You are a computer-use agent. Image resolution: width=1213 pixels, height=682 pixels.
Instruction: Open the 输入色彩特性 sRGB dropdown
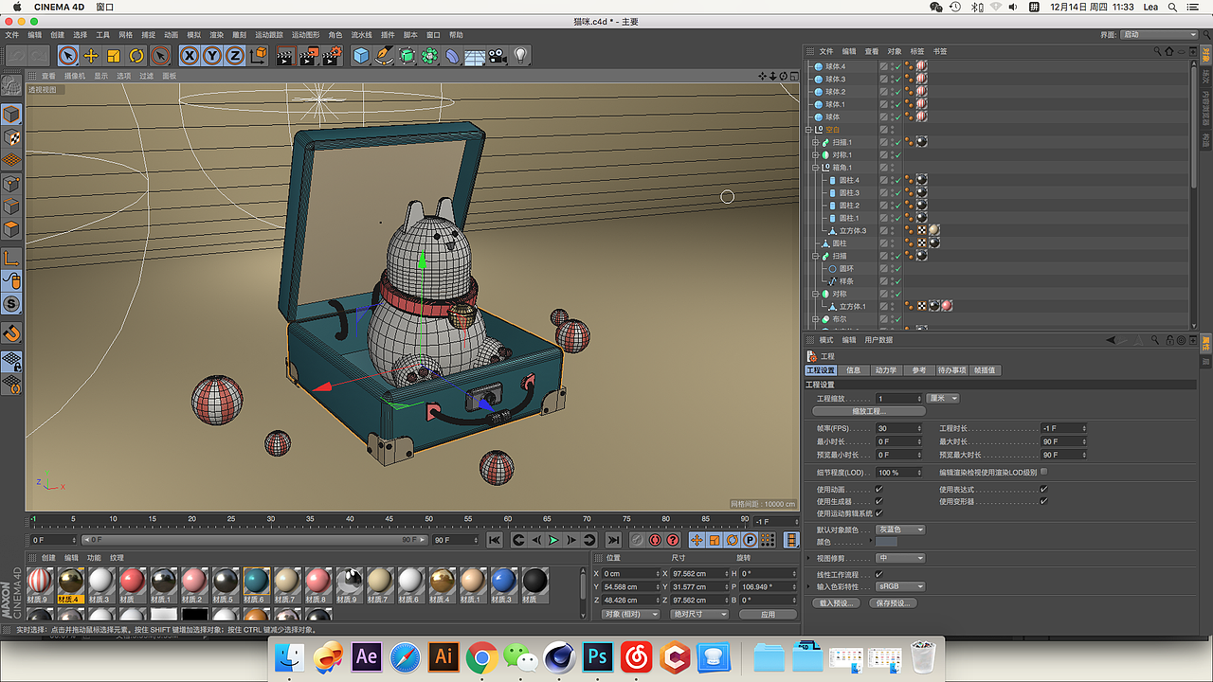coord(900,586)
